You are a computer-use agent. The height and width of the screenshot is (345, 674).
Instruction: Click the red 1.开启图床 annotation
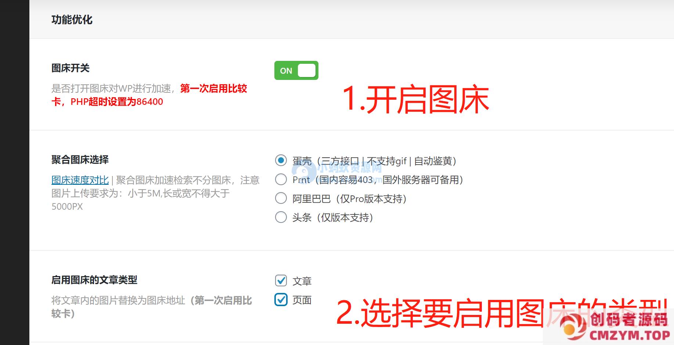click(415, 100)
